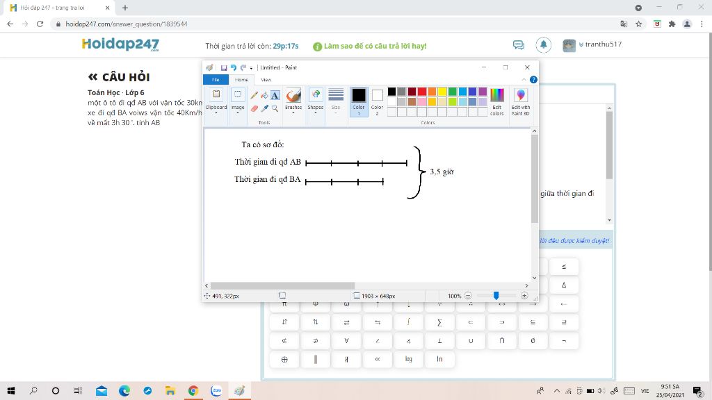Click the browser Extensions puzzle icon

672,24
